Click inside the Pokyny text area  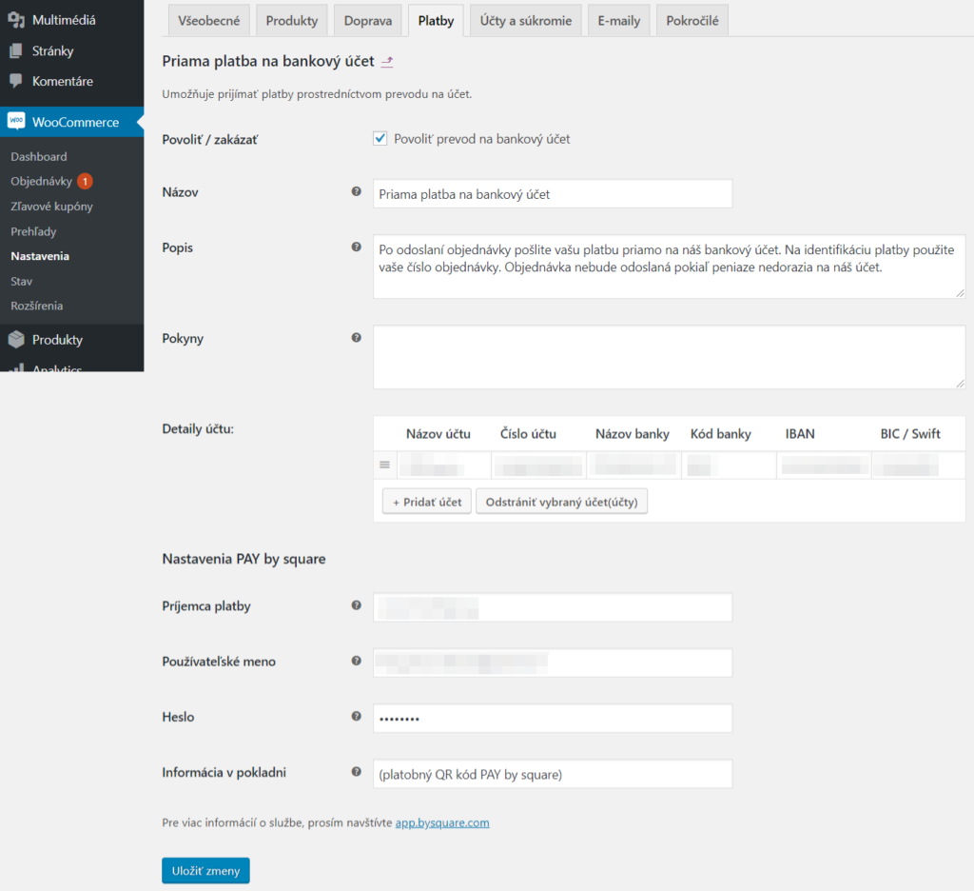(x=666, y=357)
